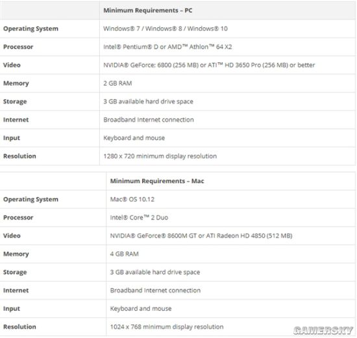Click the PC Storage row label
The image size is (357, 338).
pos(15,102)
